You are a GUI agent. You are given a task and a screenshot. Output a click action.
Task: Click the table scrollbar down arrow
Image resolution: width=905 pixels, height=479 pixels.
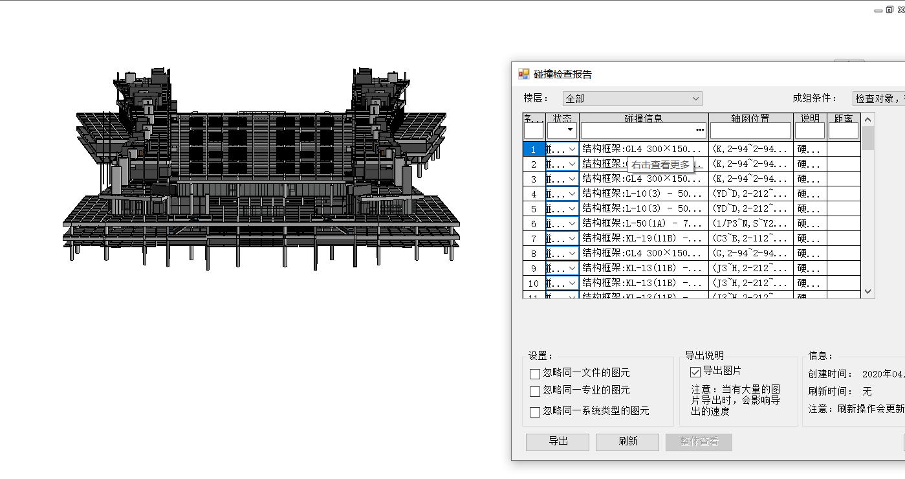point(868,292)
